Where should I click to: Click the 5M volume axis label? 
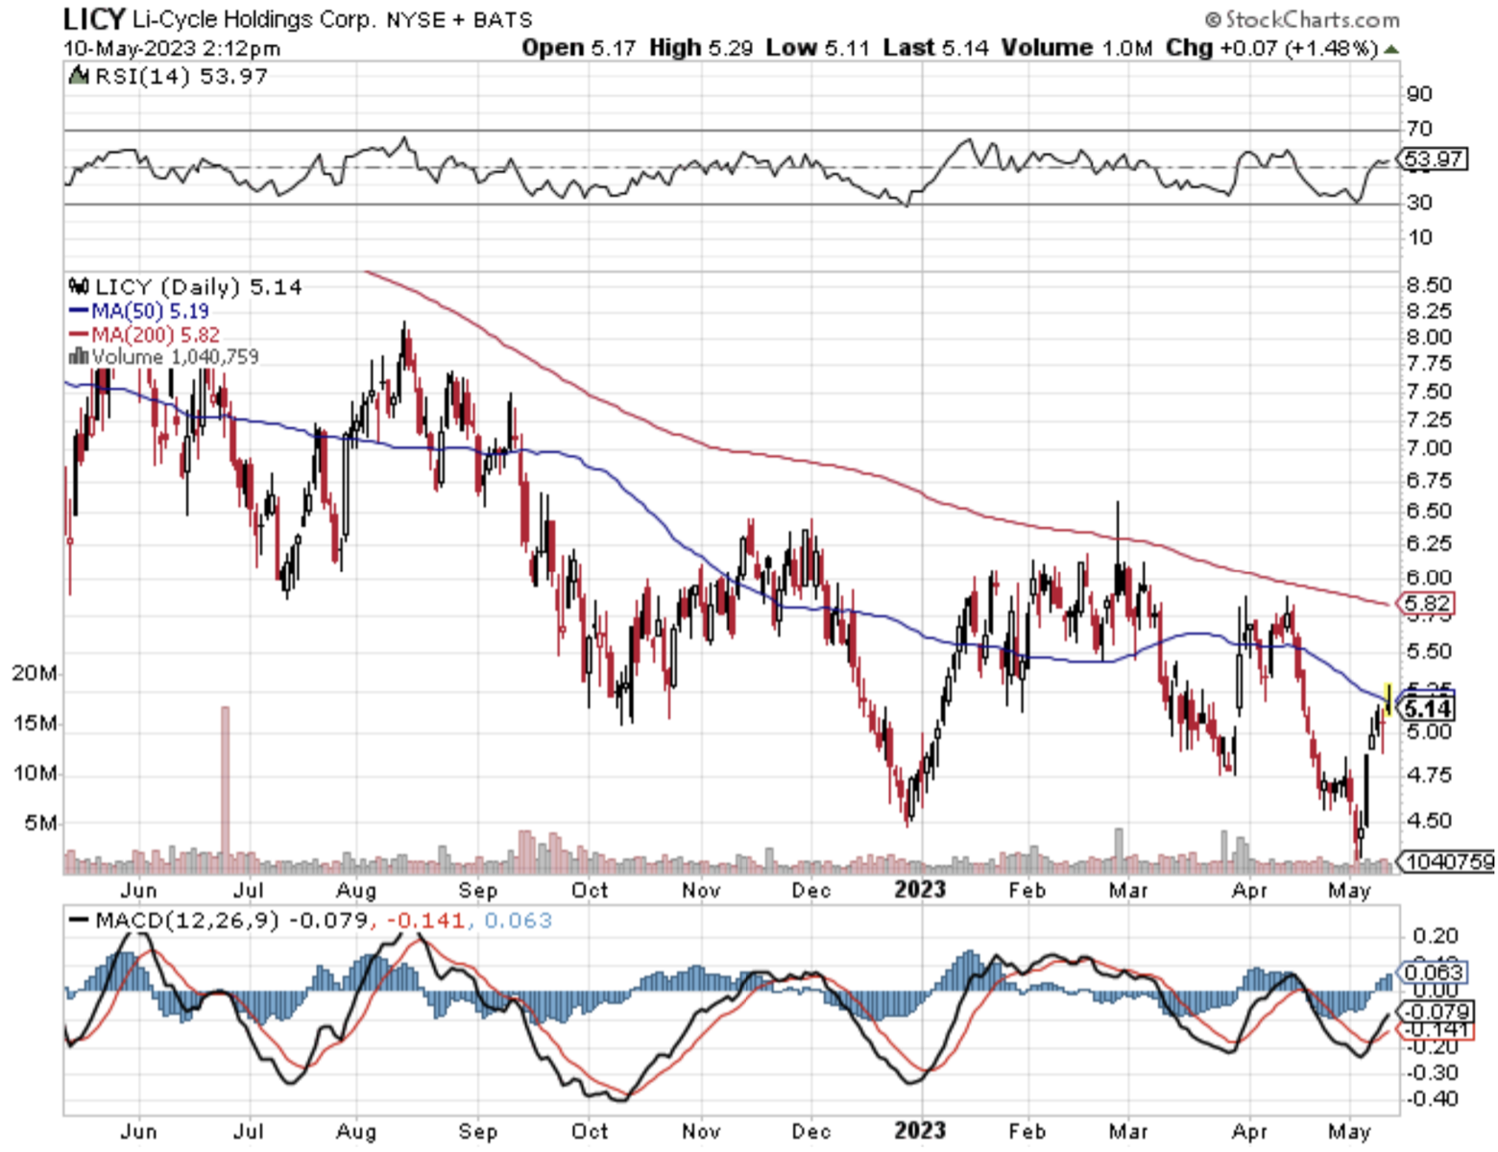tap(40, 823)
